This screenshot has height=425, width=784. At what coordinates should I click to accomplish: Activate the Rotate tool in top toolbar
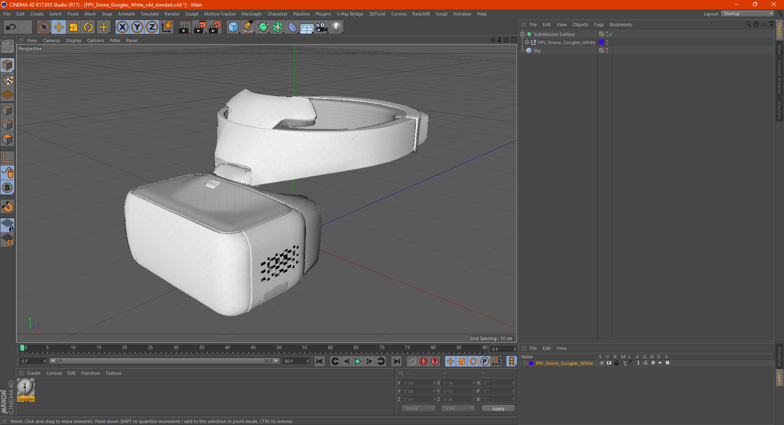88,27
